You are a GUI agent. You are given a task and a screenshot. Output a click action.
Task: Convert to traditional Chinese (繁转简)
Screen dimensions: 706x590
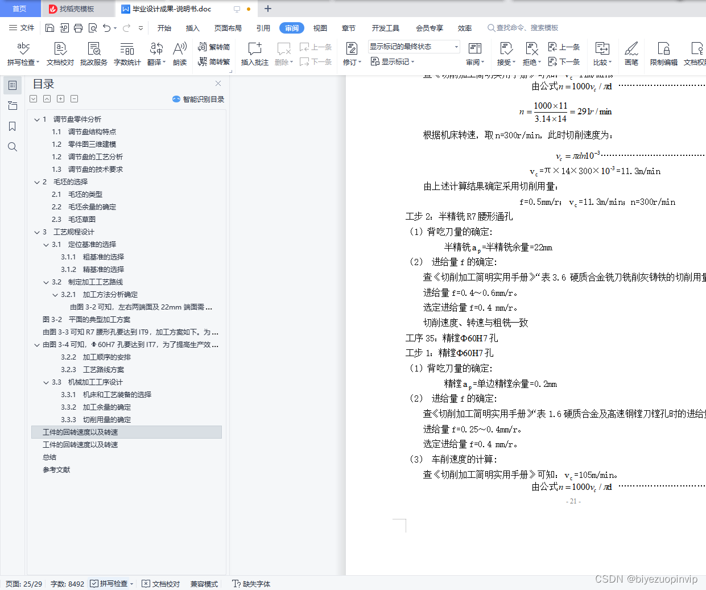point(214,47)
